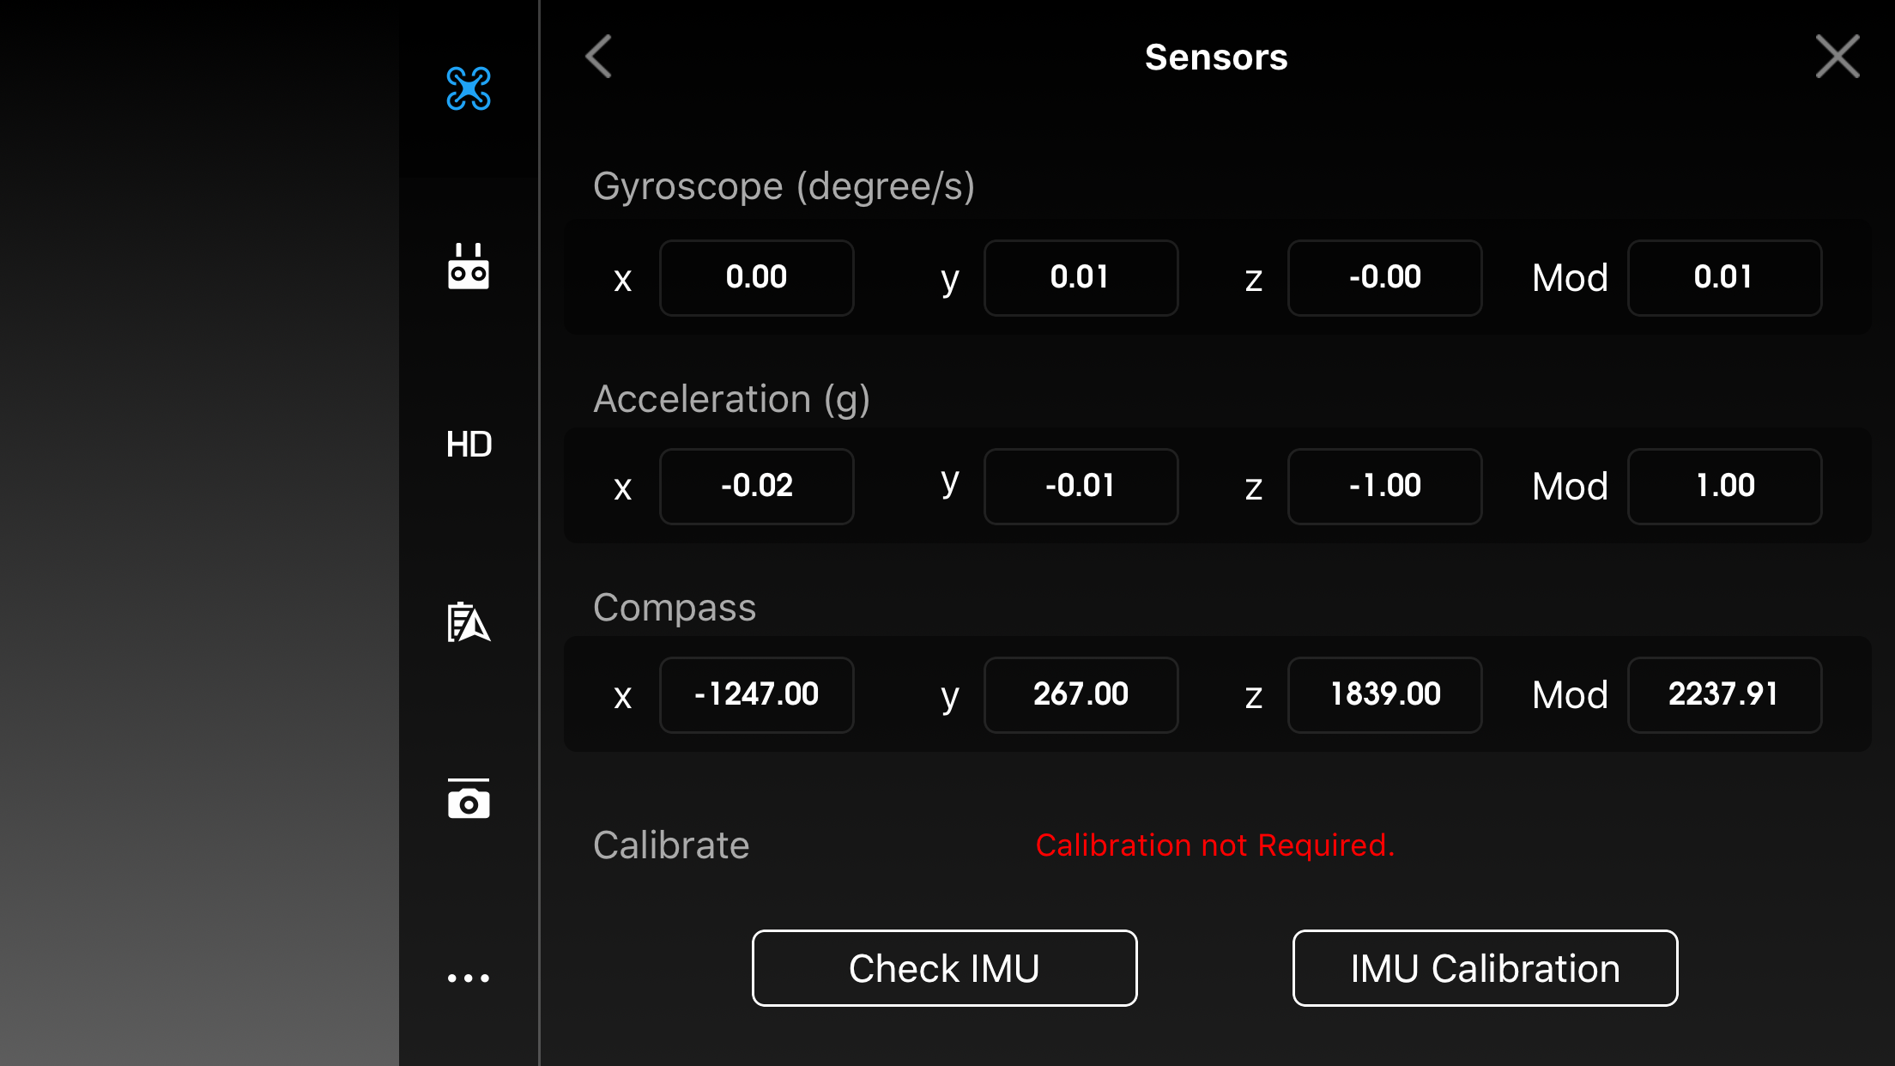Tap the Acceleration x value -0.02

tap(756, 487)
